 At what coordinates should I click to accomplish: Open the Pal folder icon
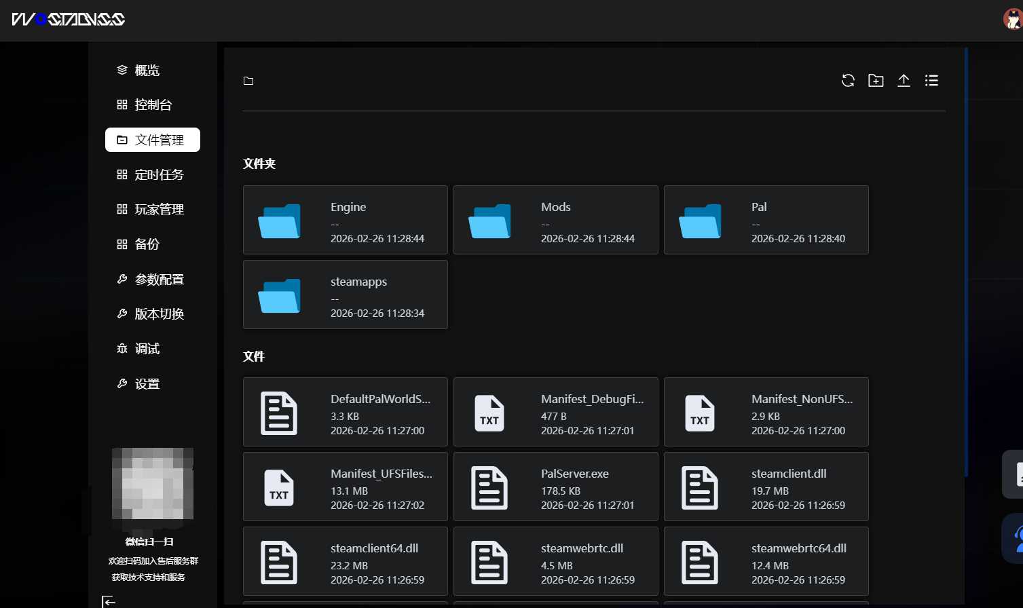click(700, 221)
